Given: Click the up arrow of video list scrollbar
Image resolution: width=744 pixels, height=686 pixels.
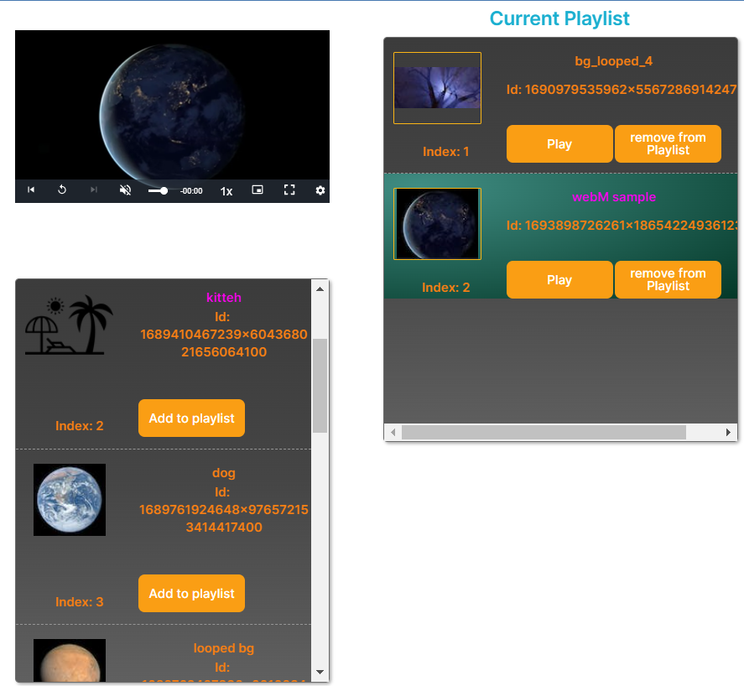Looking at the screenshot, I should click(x=320, y=289).
